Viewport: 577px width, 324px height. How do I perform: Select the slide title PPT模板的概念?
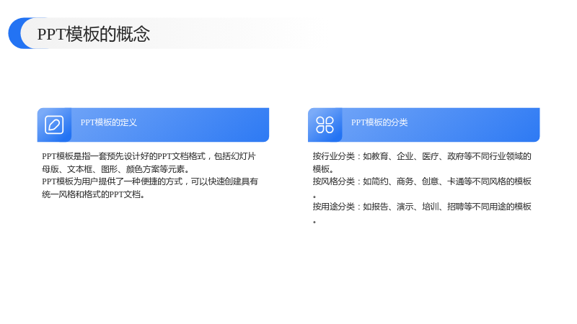tap(94, 34)
